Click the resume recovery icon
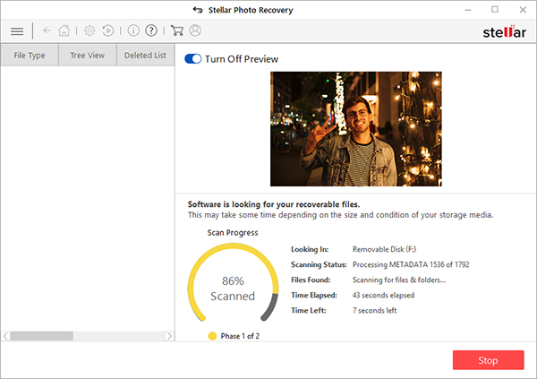The width and height of the screenshot is (537, 379). pos(108,30)
